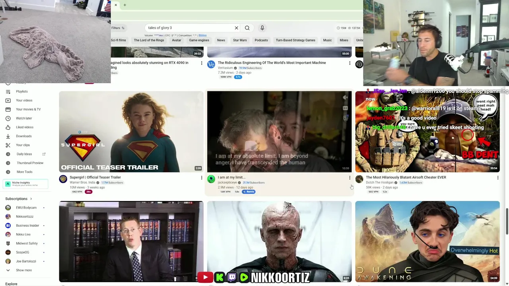
Task: Select the Avatar chip
Action: [x=177, y=40]
